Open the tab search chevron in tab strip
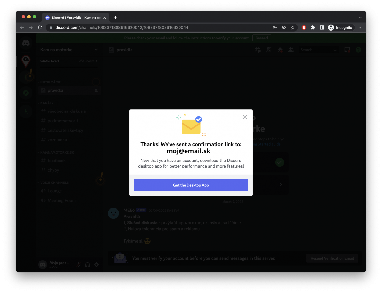Screen dimensions: 382x293 (x=360, y=18)
